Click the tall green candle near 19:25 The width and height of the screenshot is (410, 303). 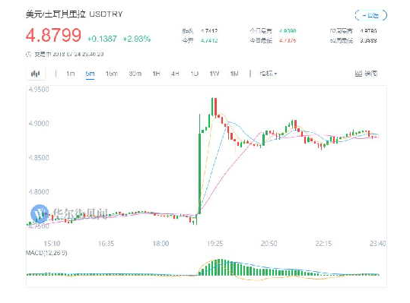[200, 174]
